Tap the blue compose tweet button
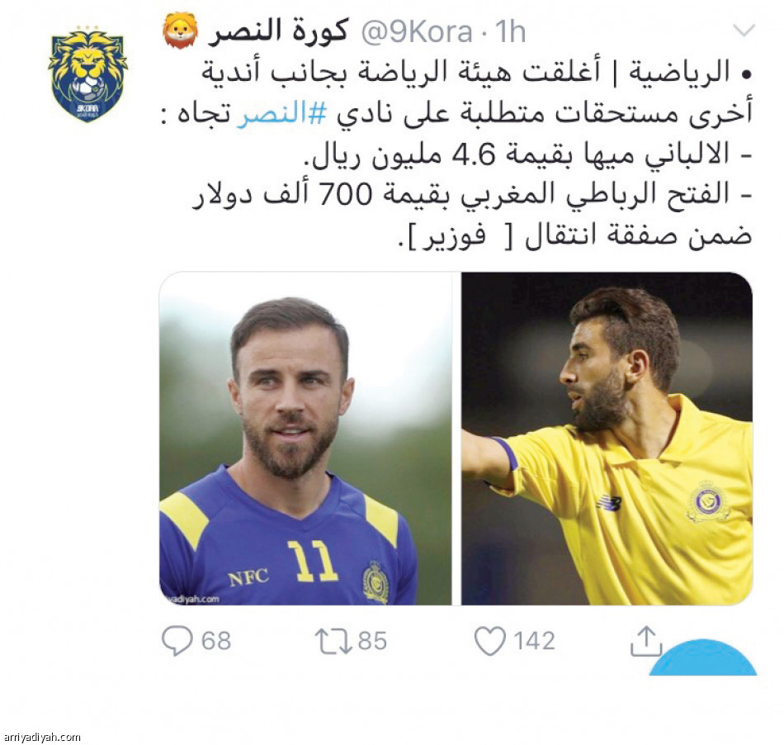784x745 pixels. (x=702, y=657)
